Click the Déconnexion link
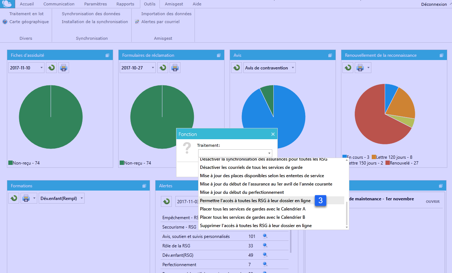This screenshot has height=273, width=452. (434, 4)
